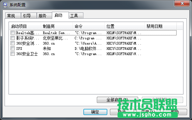This screenshot has height=120, width=192.
Task: Select the 启动 tab
Action: point(60,15)
